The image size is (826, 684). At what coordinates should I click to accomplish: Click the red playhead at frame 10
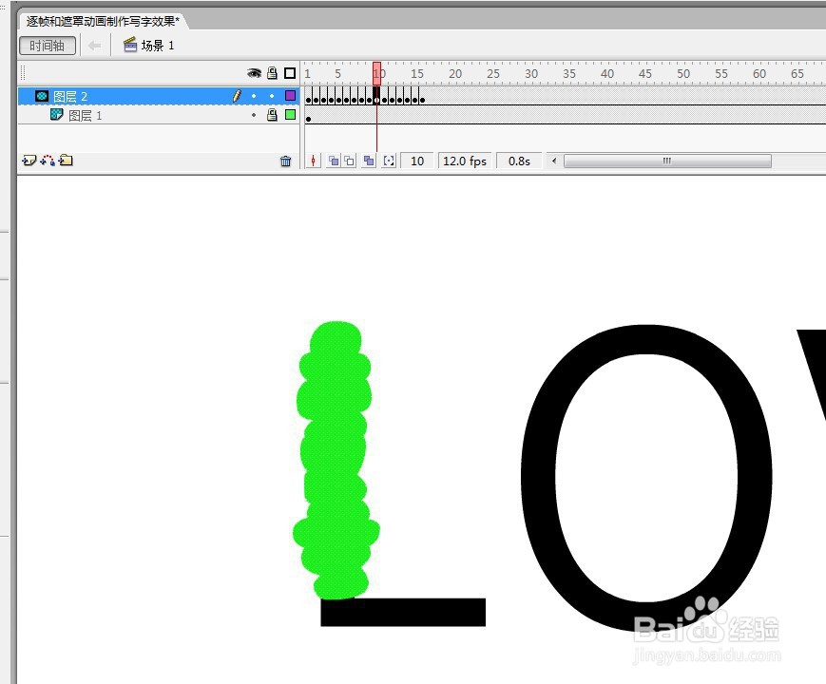click(376, 73)
